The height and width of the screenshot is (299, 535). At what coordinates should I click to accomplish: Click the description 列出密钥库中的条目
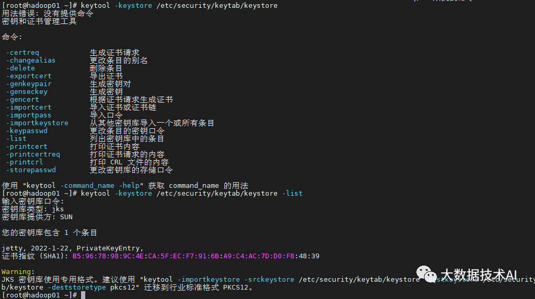click(127, 139)
